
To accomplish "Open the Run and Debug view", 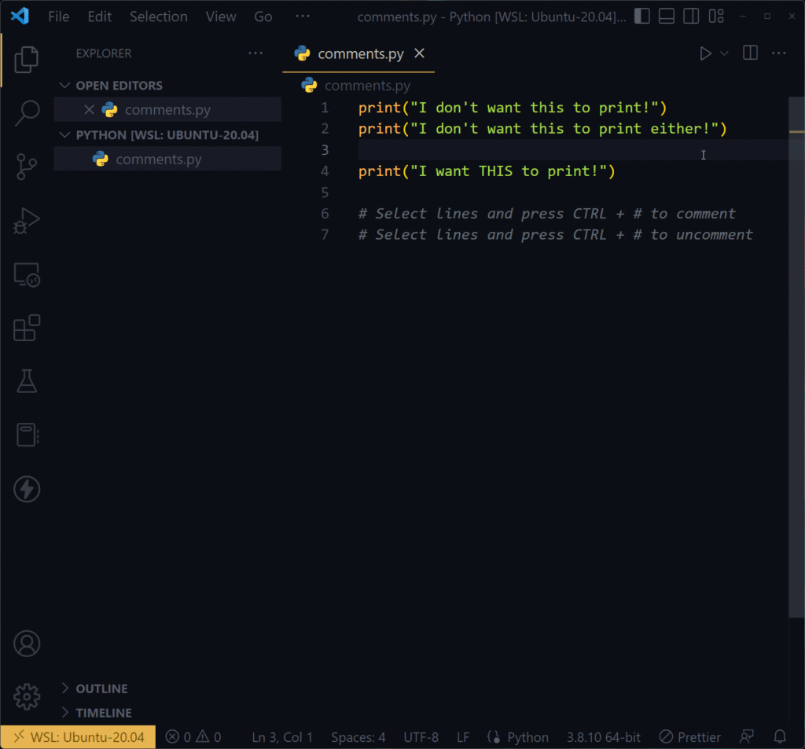I will pyautogui.click(x=27, y=221).
